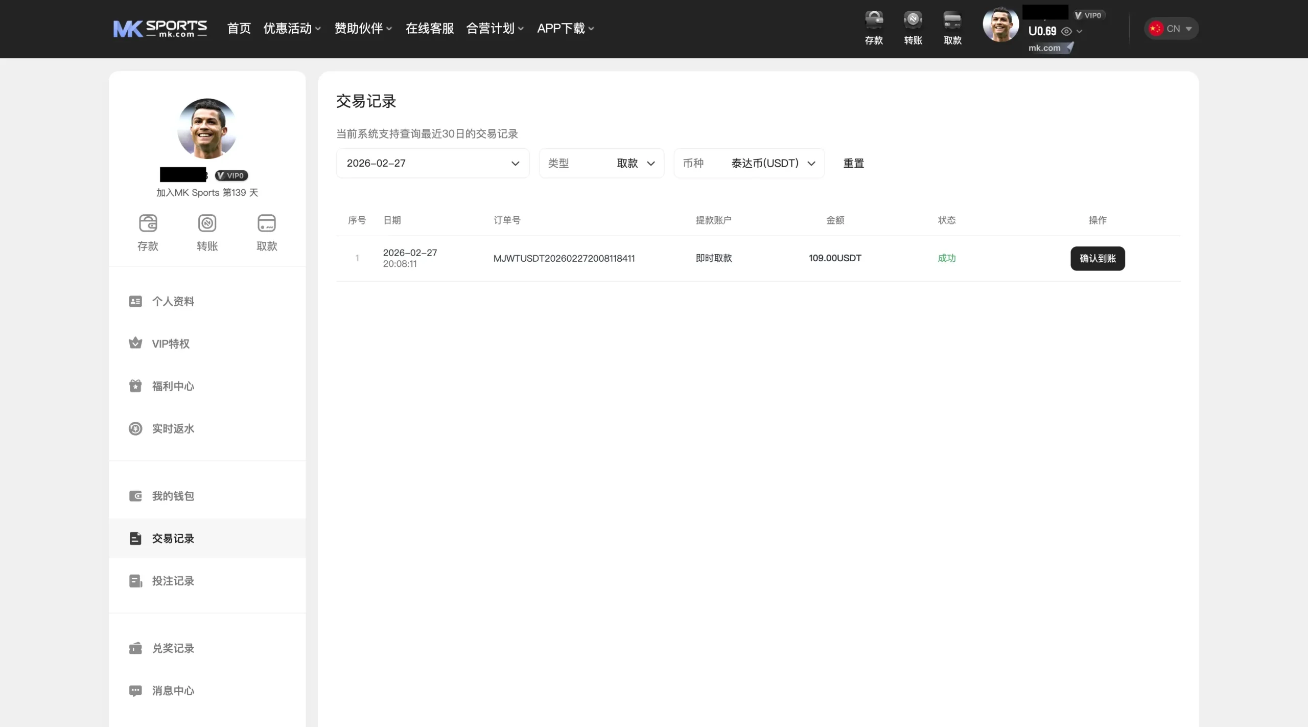Open the 币种 currency filter dropdown
This screenshot has height=727, width=1308.
pyautogui.click(x=749, y=163)
